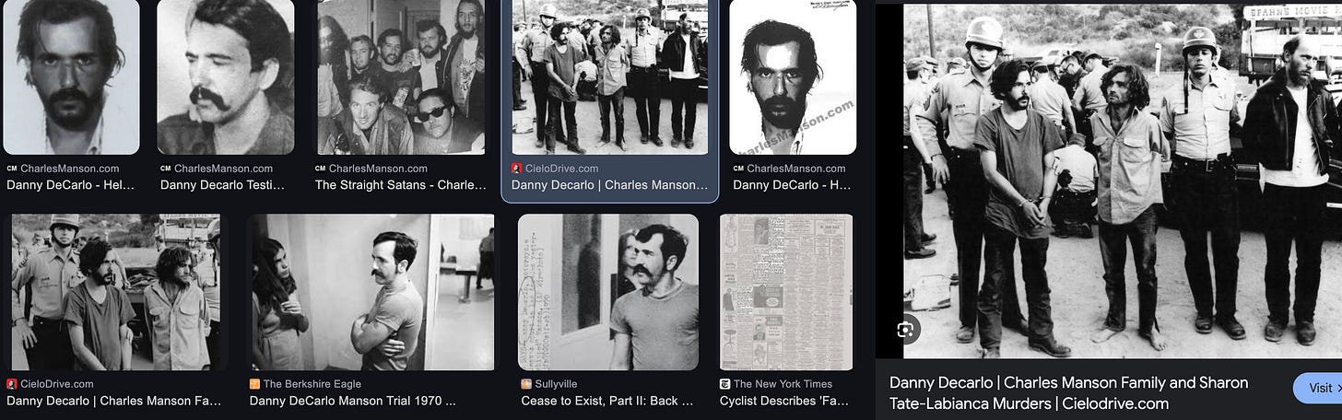Open the 'Danny Decarlo Testi...' mustache portrait thumbnail

(226, 77)
